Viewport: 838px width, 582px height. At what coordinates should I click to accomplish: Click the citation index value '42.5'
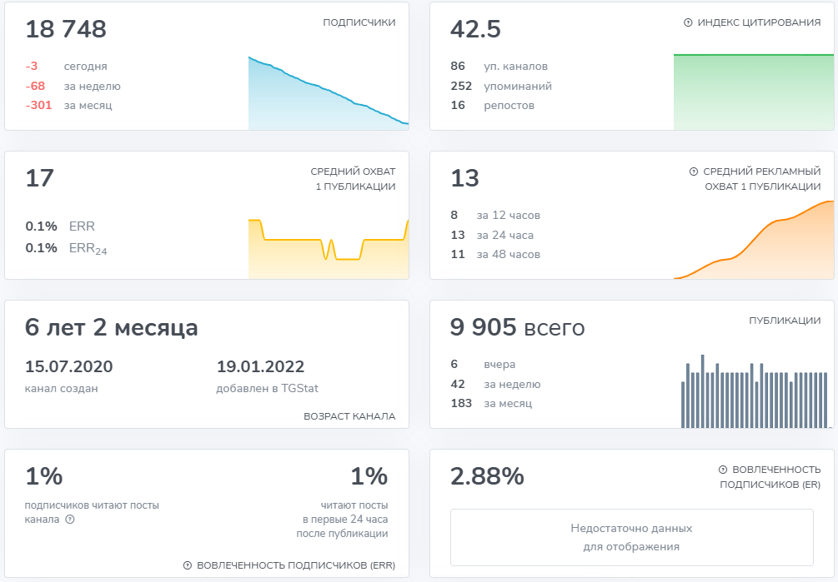(x=475, y=29)
